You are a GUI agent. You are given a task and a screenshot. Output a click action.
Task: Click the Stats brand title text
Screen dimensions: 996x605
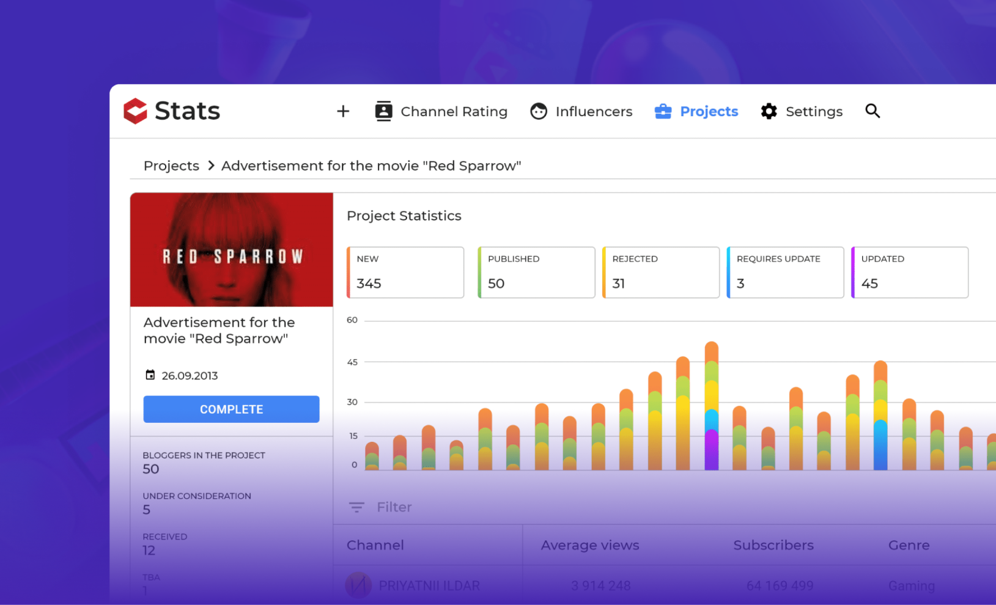(x=187, y=111)
